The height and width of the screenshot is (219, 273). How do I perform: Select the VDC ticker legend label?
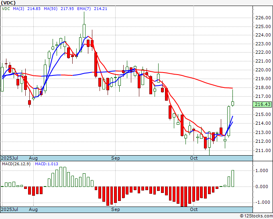(6, 9)
